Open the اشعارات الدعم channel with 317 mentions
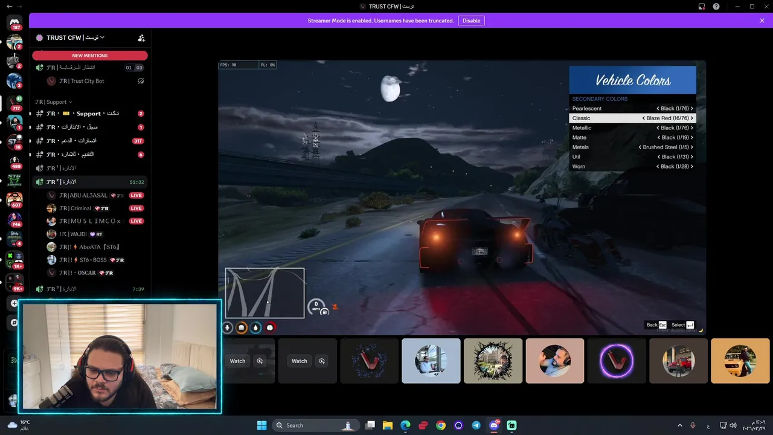The width and height of the screenshot is (773, 435). [90, 141]
